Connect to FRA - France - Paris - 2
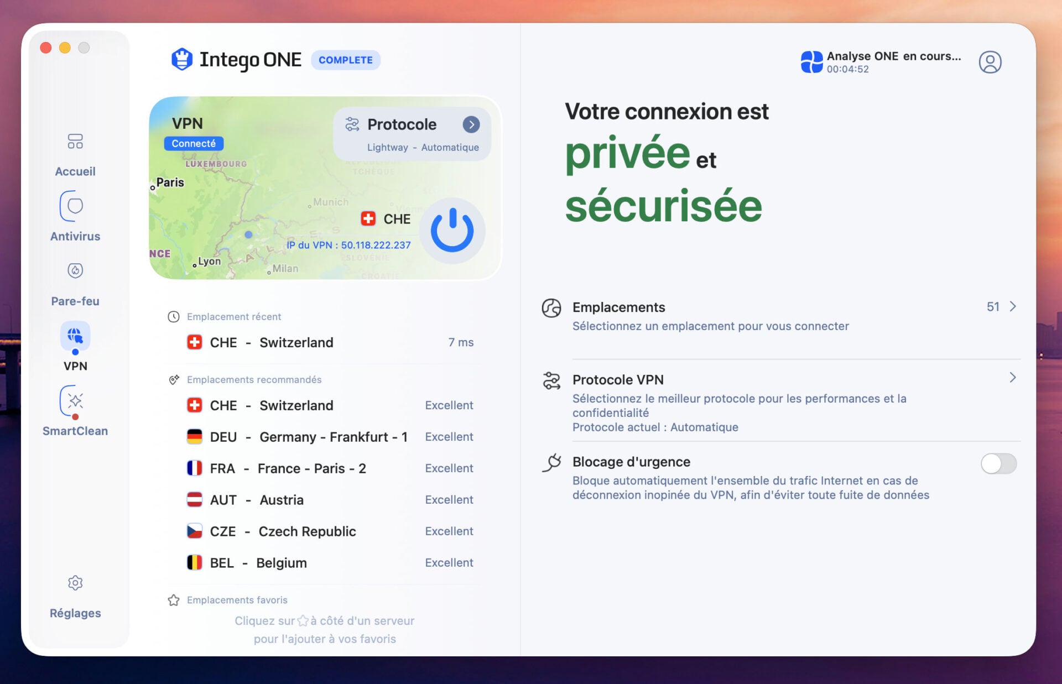Screen dimensions: 1062x684 tap(330, 468)
